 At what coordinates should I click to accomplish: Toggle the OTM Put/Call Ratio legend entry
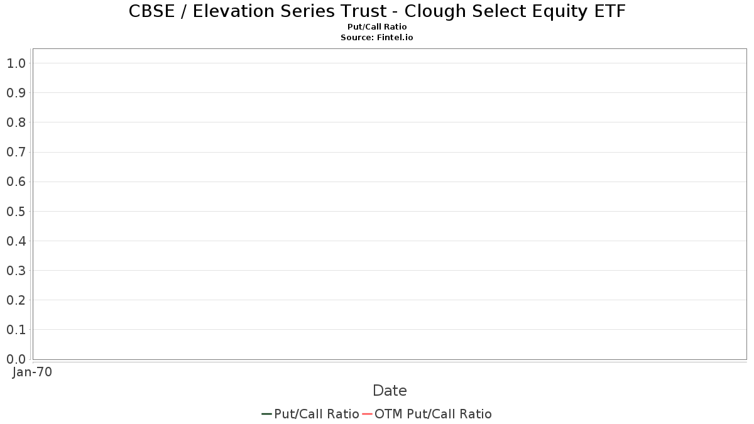tap(427, 414)
